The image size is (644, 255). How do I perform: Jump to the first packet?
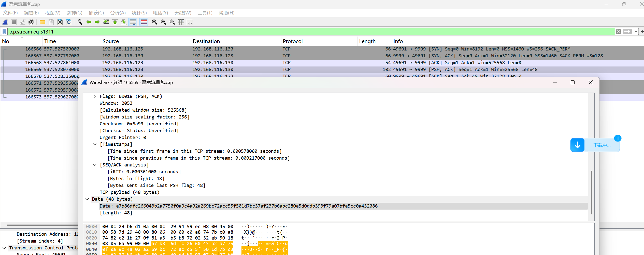[x=115, y=22]
